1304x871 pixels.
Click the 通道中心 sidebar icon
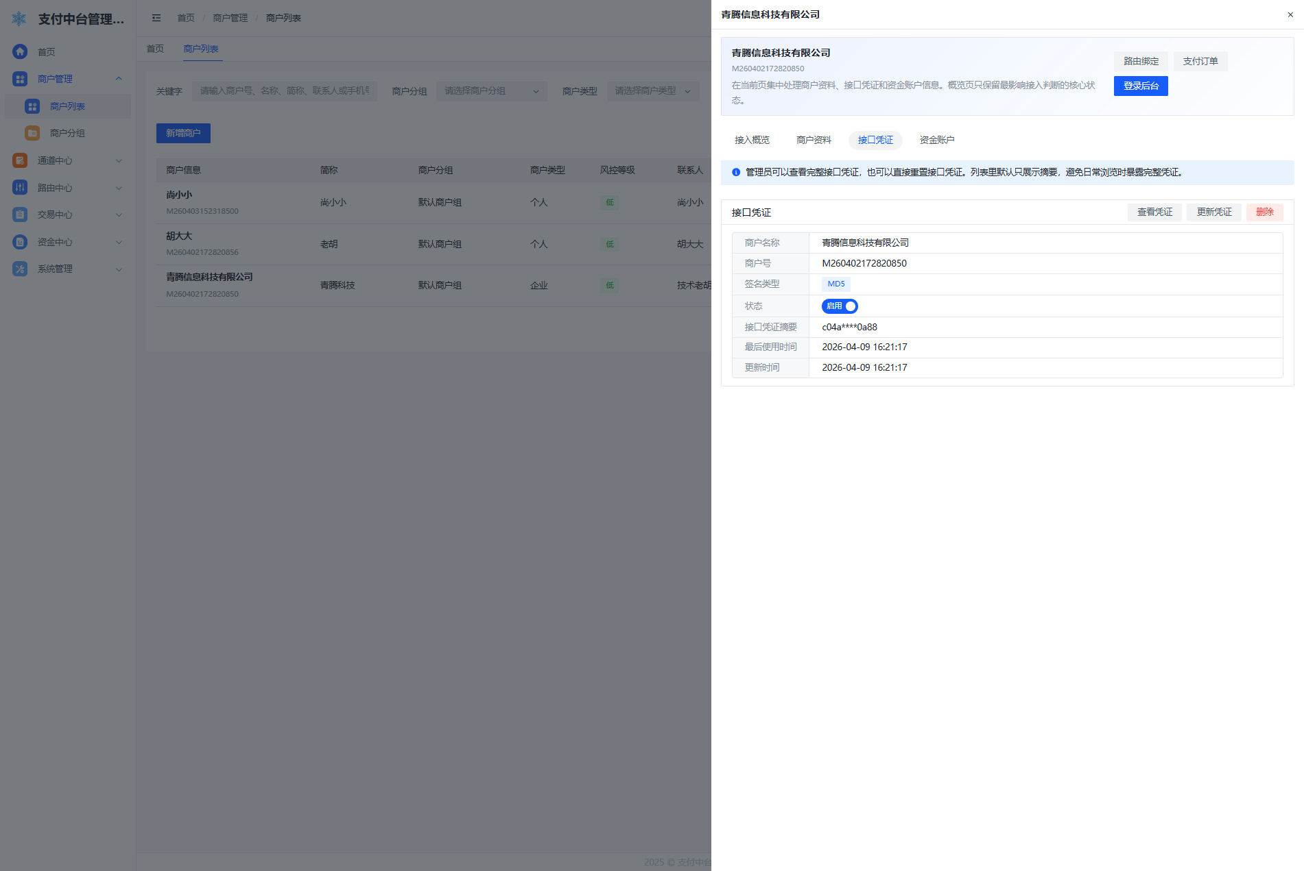click(x=20, y=160)
